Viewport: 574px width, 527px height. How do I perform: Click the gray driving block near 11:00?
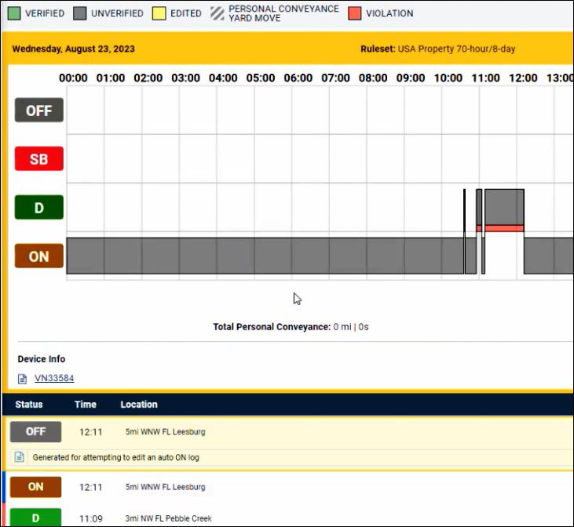(x=503, y=206)
